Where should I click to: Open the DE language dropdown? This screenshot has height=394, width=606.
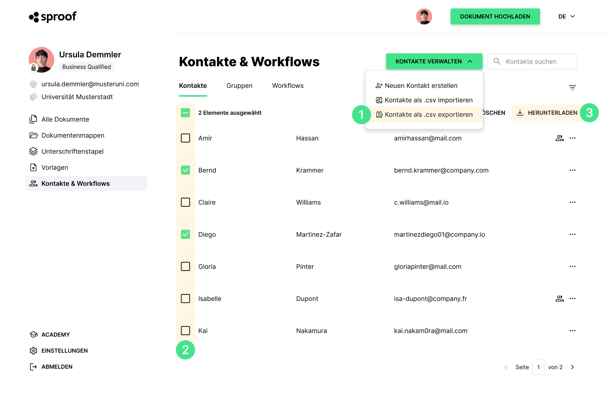[x=566, y=17]
